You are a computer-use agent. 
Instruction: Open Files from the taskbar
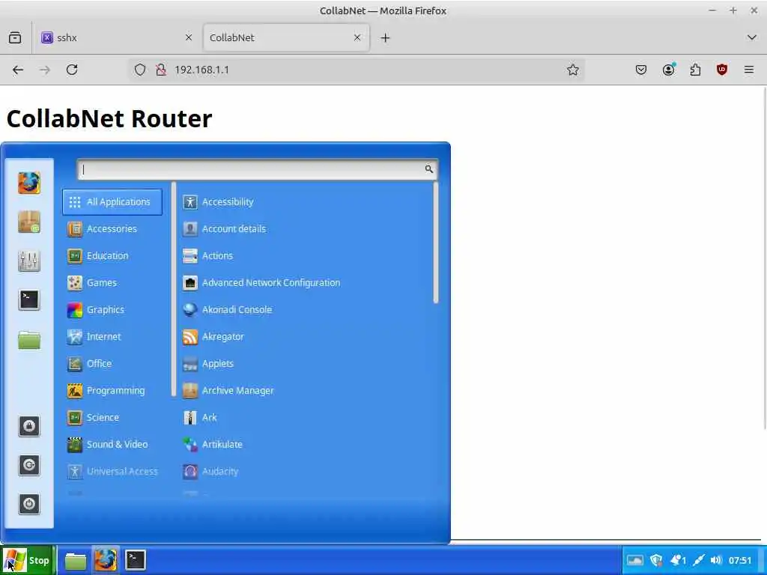76,560
